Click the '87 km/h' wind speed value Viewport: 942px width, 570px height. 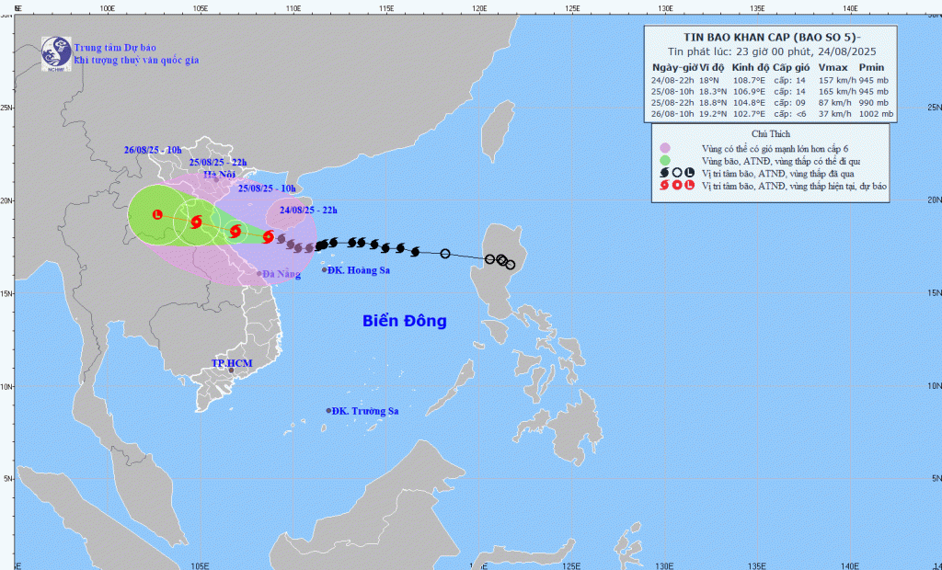[x=834, y=103]
